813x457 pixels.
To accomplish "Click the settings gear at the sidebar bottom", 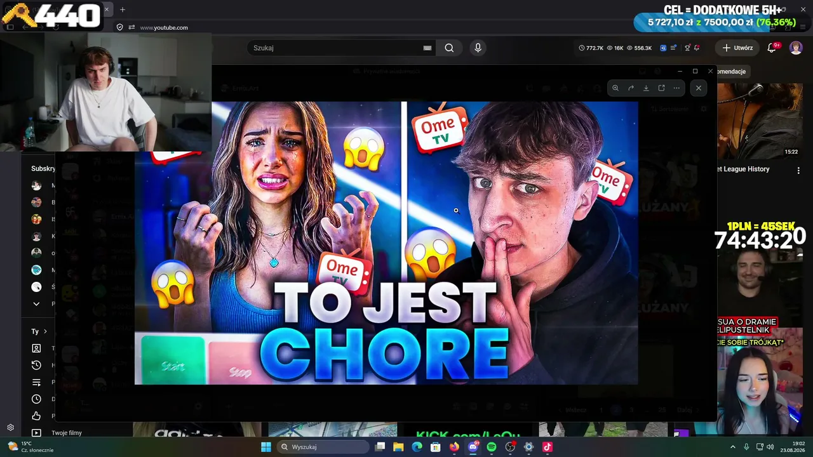I will pos(10,428).
